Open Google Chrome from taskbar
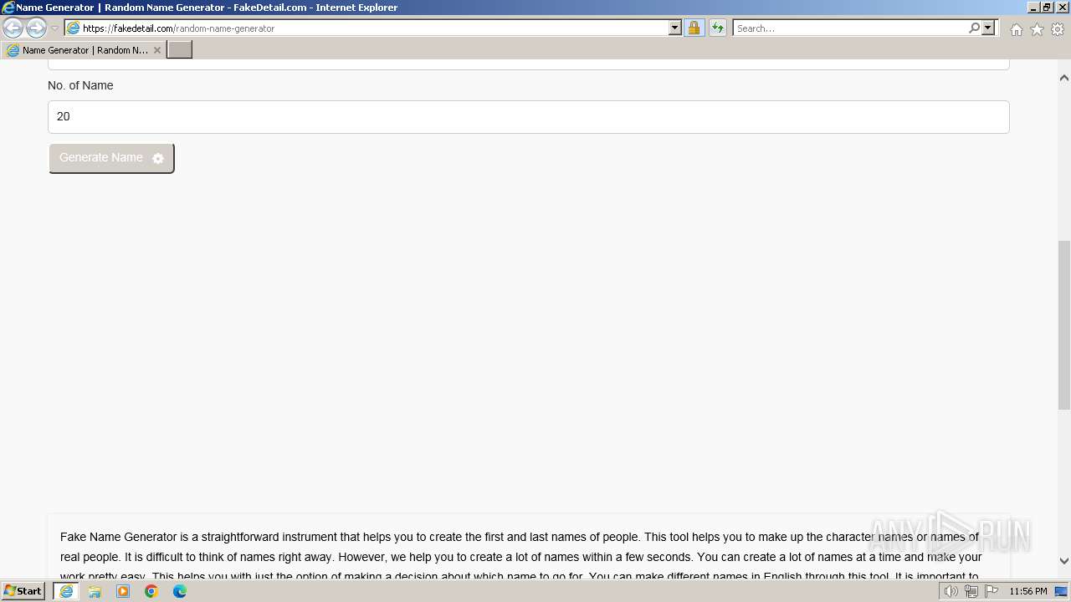 point(151,591)
